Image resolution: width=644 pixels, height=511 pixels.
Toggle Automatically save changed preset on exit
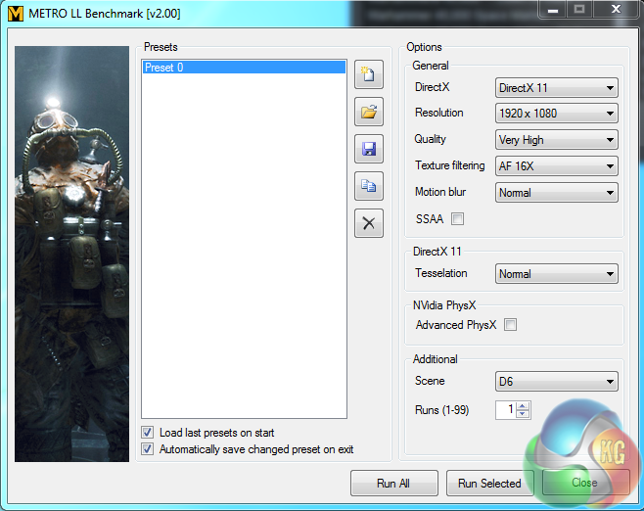148,449
